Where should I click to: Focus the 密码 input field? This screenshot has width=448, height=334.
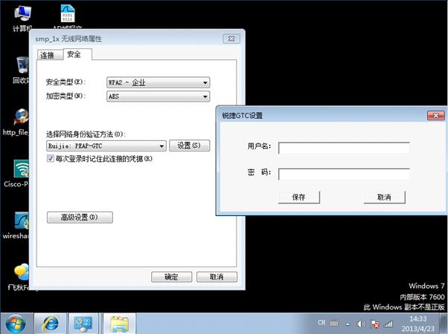344,174
